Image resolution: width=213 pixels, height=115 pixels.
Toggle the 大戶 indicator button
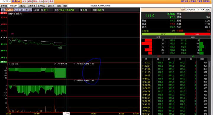[7, 10]
